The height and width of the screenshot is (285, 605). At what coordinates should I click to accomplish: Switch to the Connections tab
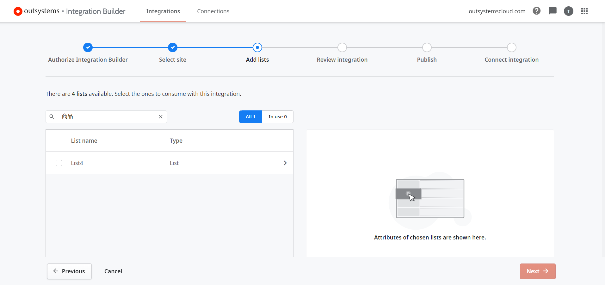click(x=213, y=11)
